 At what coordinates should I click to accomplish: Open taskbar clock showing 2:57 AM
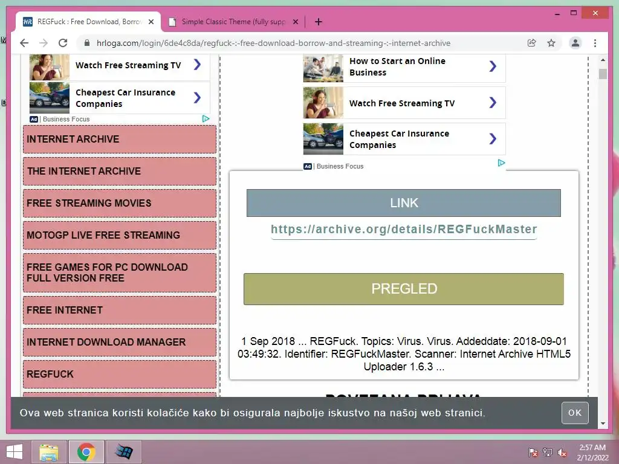[x=592, y=453]
